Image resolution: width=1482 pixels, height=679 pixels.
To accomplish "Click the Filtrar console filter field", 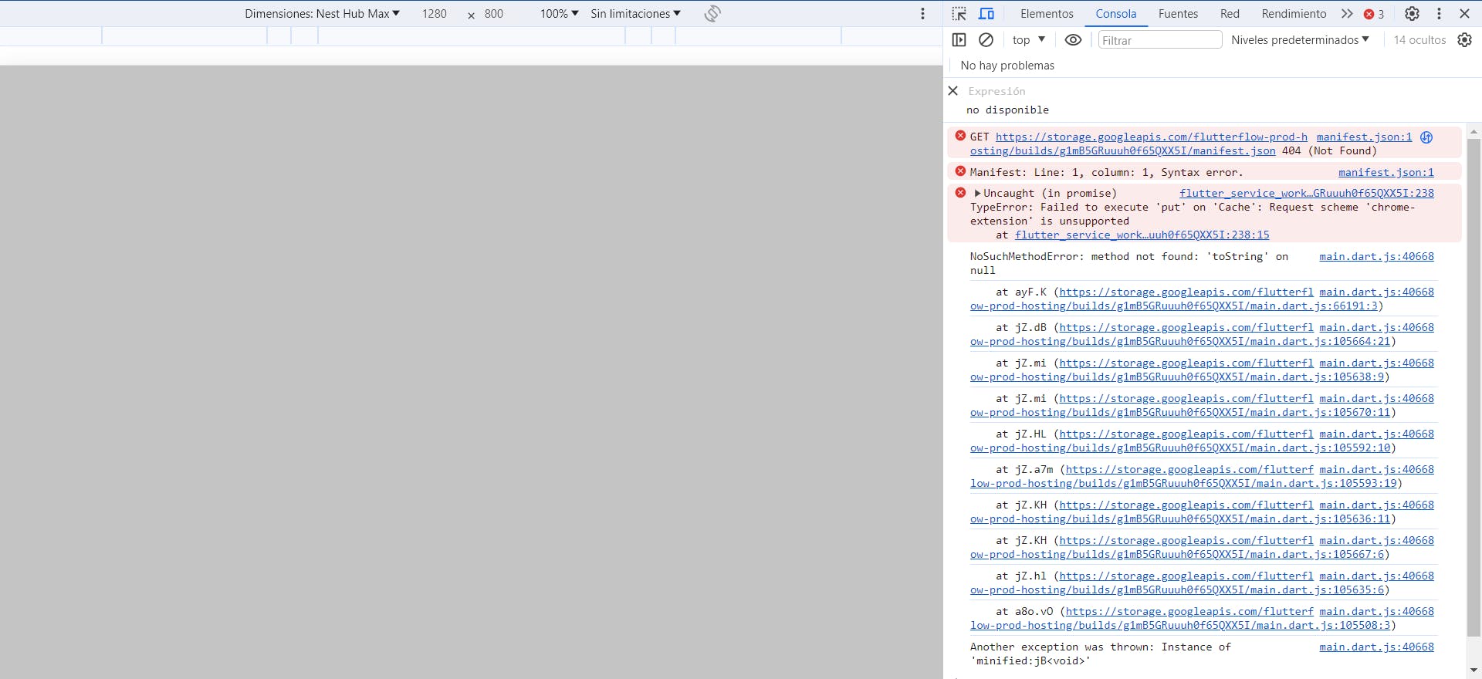I will pyautogui.click(x=1160, y=40).
